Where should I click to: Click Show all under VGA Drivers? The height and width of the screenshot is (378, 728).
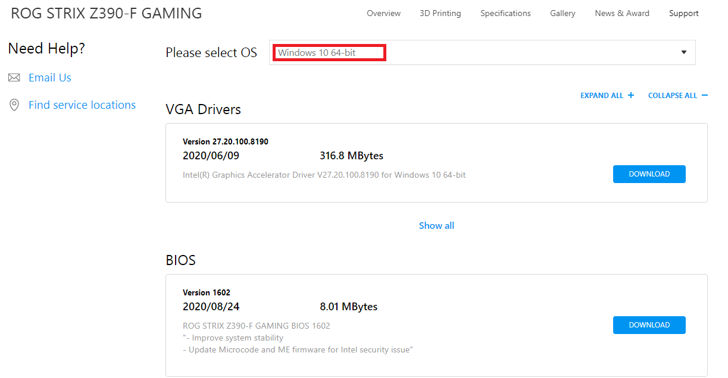pyautogui.click(x=436, y=225)
